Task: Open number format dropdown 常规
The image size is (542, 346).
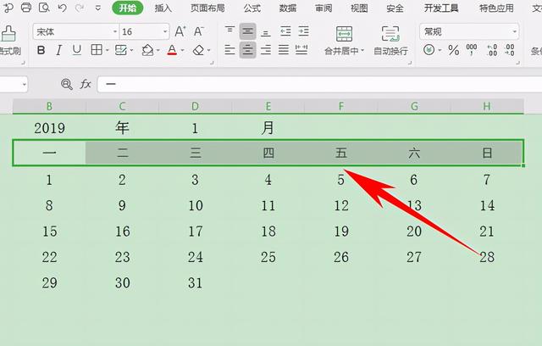Action: [515, 31]
